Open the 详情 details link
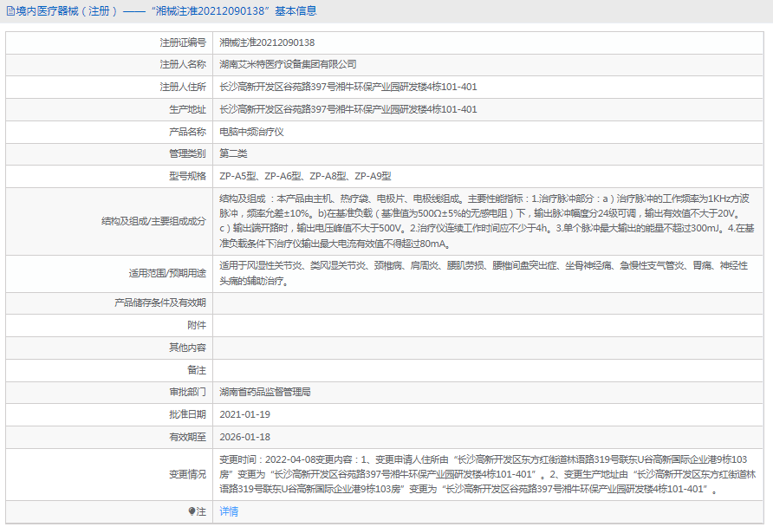The image size is (773, 527). point(229,511)
